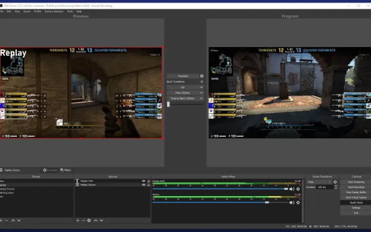
Task: Move selected source down in Sources list
Action: (x=101, y=220)
